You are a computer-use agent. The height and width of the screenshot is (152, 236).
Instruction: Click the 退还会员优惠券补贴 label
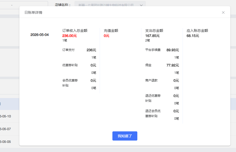(x=153, y=114)
